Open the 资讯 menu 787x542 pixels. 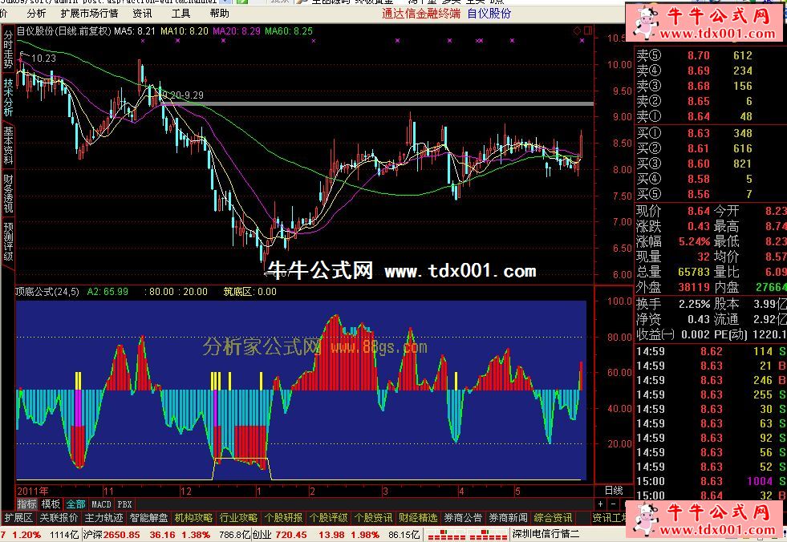click(143, 14)
